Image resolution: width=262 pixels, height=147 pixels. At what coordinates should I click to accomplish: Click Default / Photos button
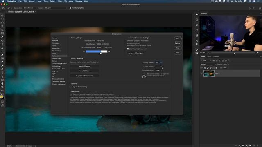click(84, 71)
